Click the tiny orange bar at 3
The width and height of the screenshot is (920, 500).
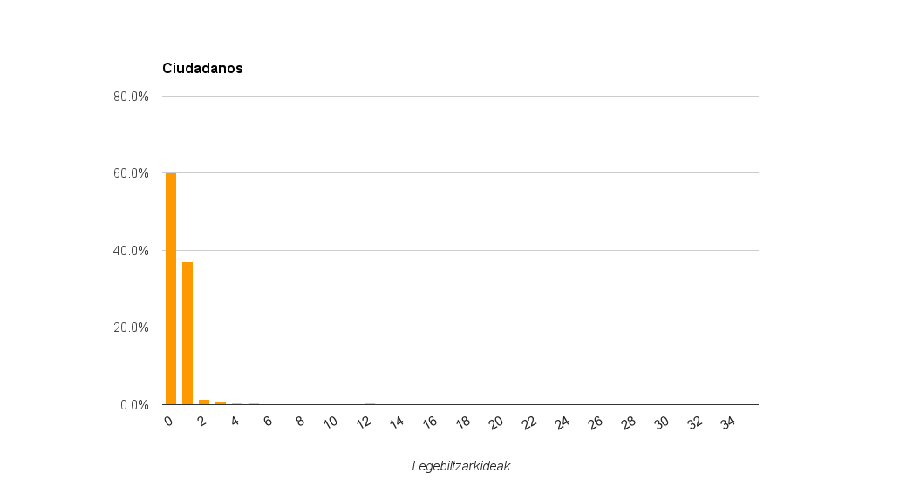pyautogui.click(x=221, y=403)
